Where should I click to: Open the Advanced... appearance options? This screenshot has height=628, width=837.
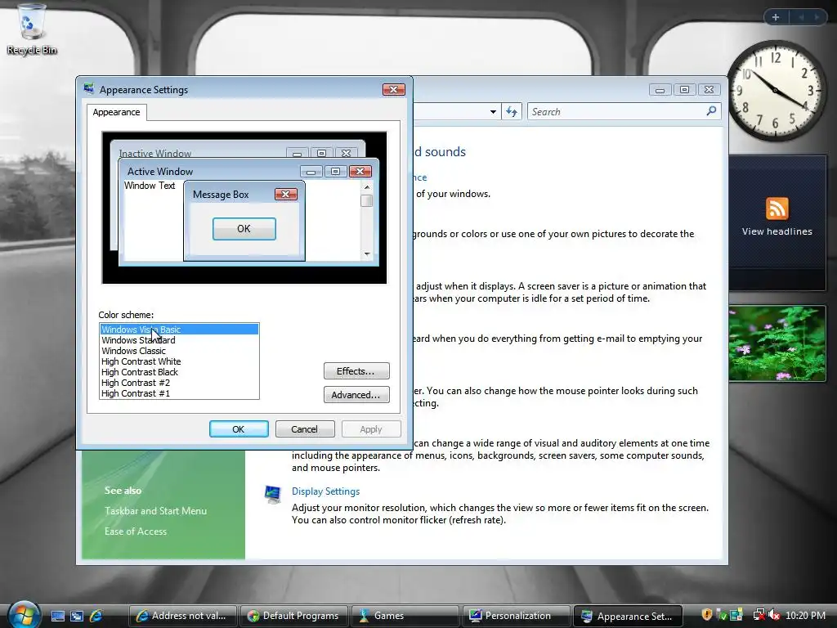click(356, 395)
